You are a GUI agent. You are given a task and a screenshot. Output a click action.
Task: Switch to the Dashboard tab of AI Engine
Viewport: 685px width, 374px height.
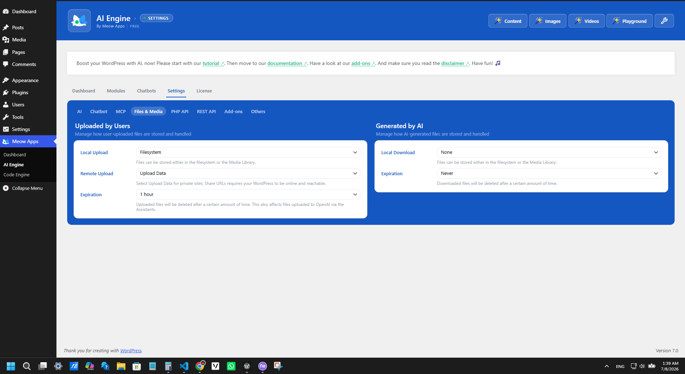(x=84, y=91)
